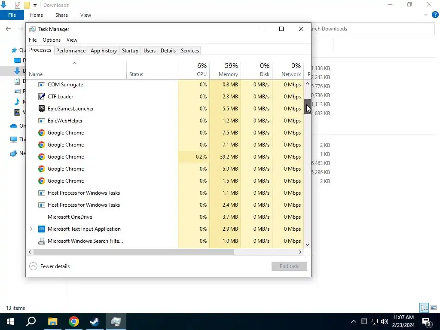Click the vertical scrollbar thumb in Task Manager
This screenshot has height=330, width=440.
(307, 107)
